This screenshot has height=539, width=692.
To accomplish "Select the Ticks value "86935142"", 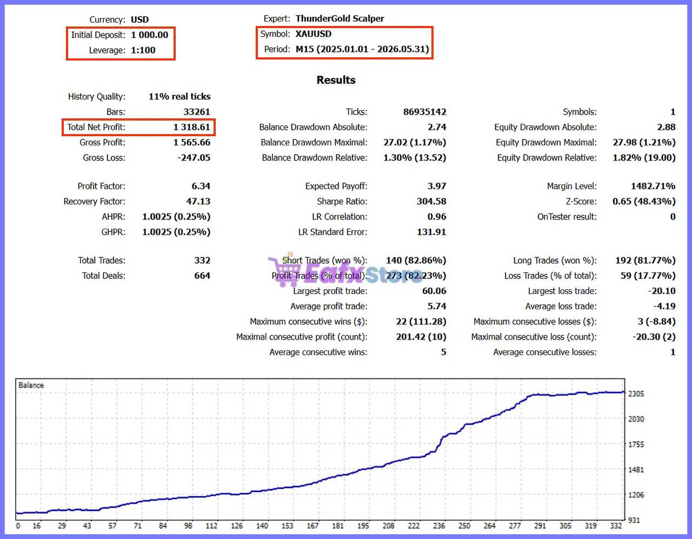I will click(425, 112).
